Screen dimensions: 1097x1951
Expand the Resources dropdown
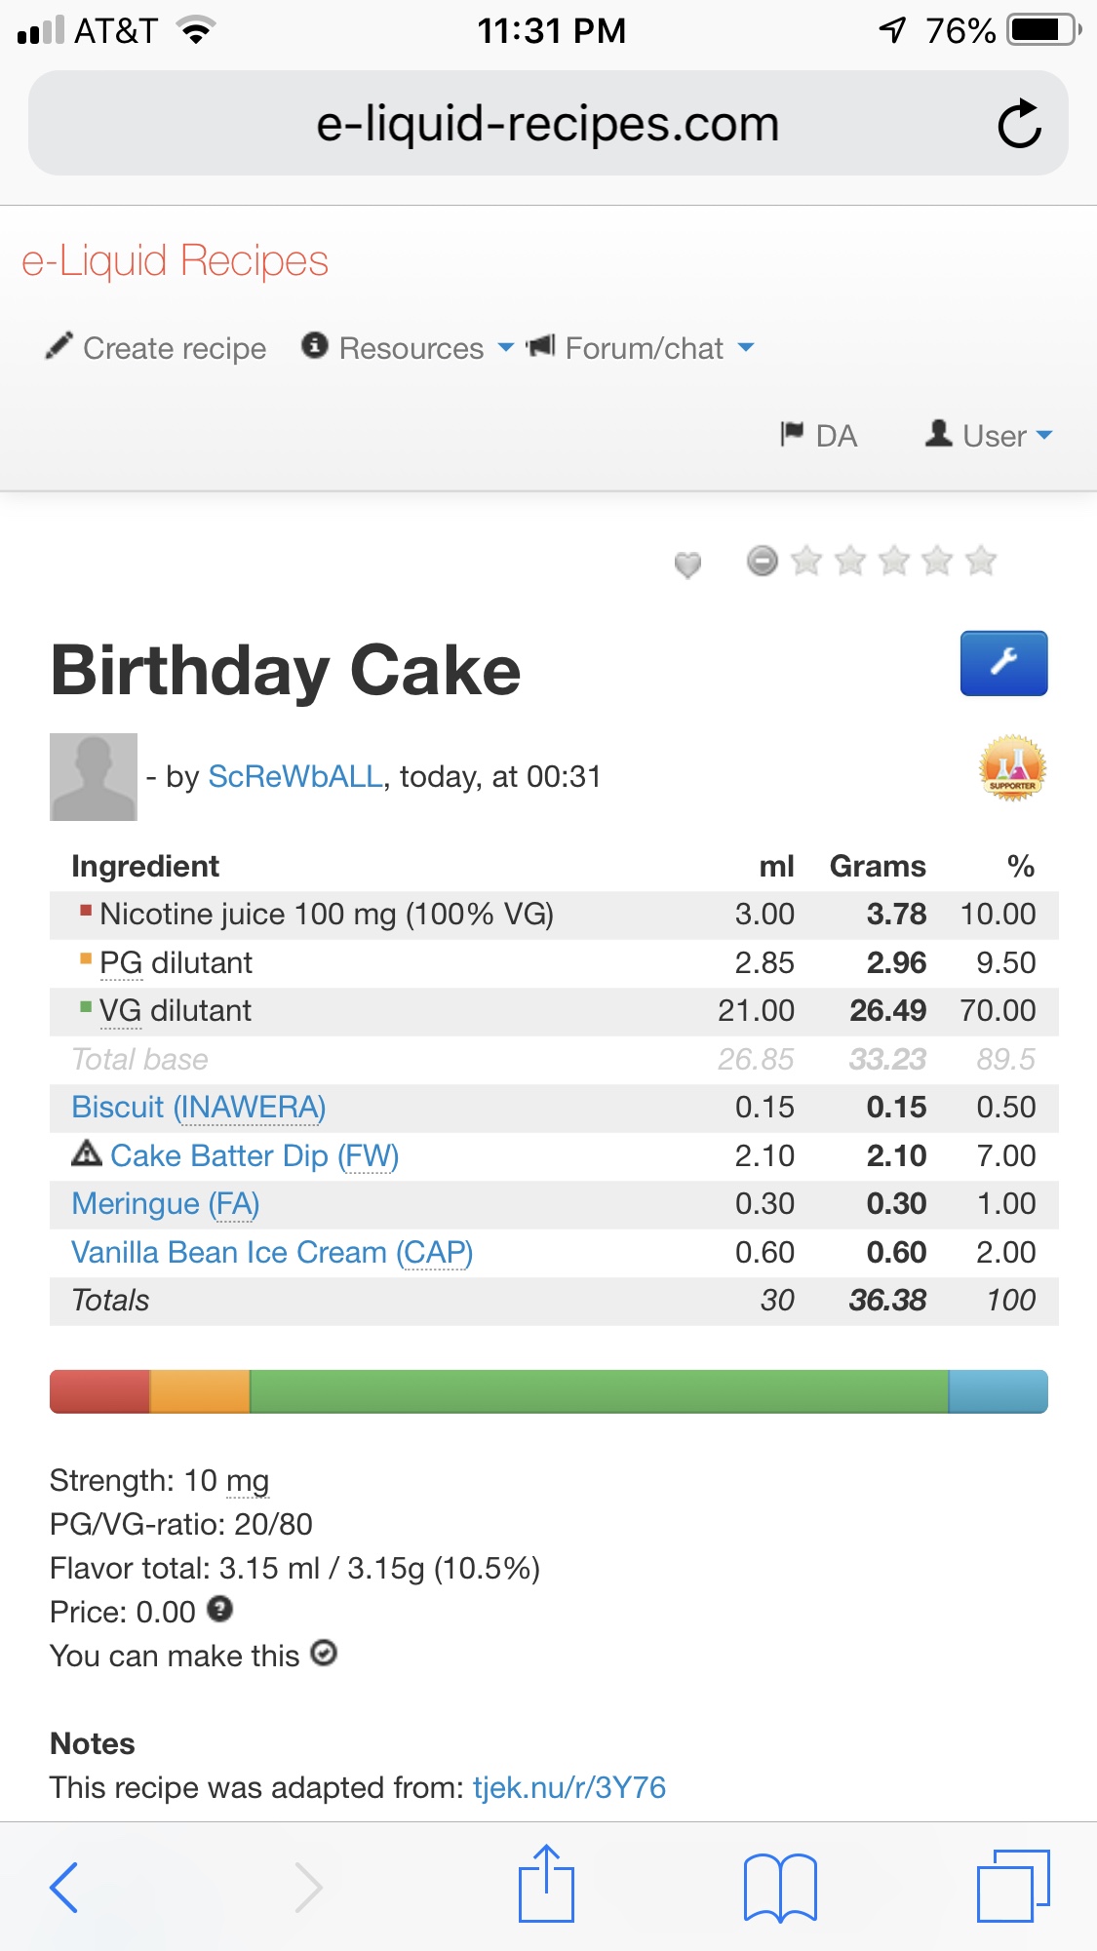click(x=409, y=348)
